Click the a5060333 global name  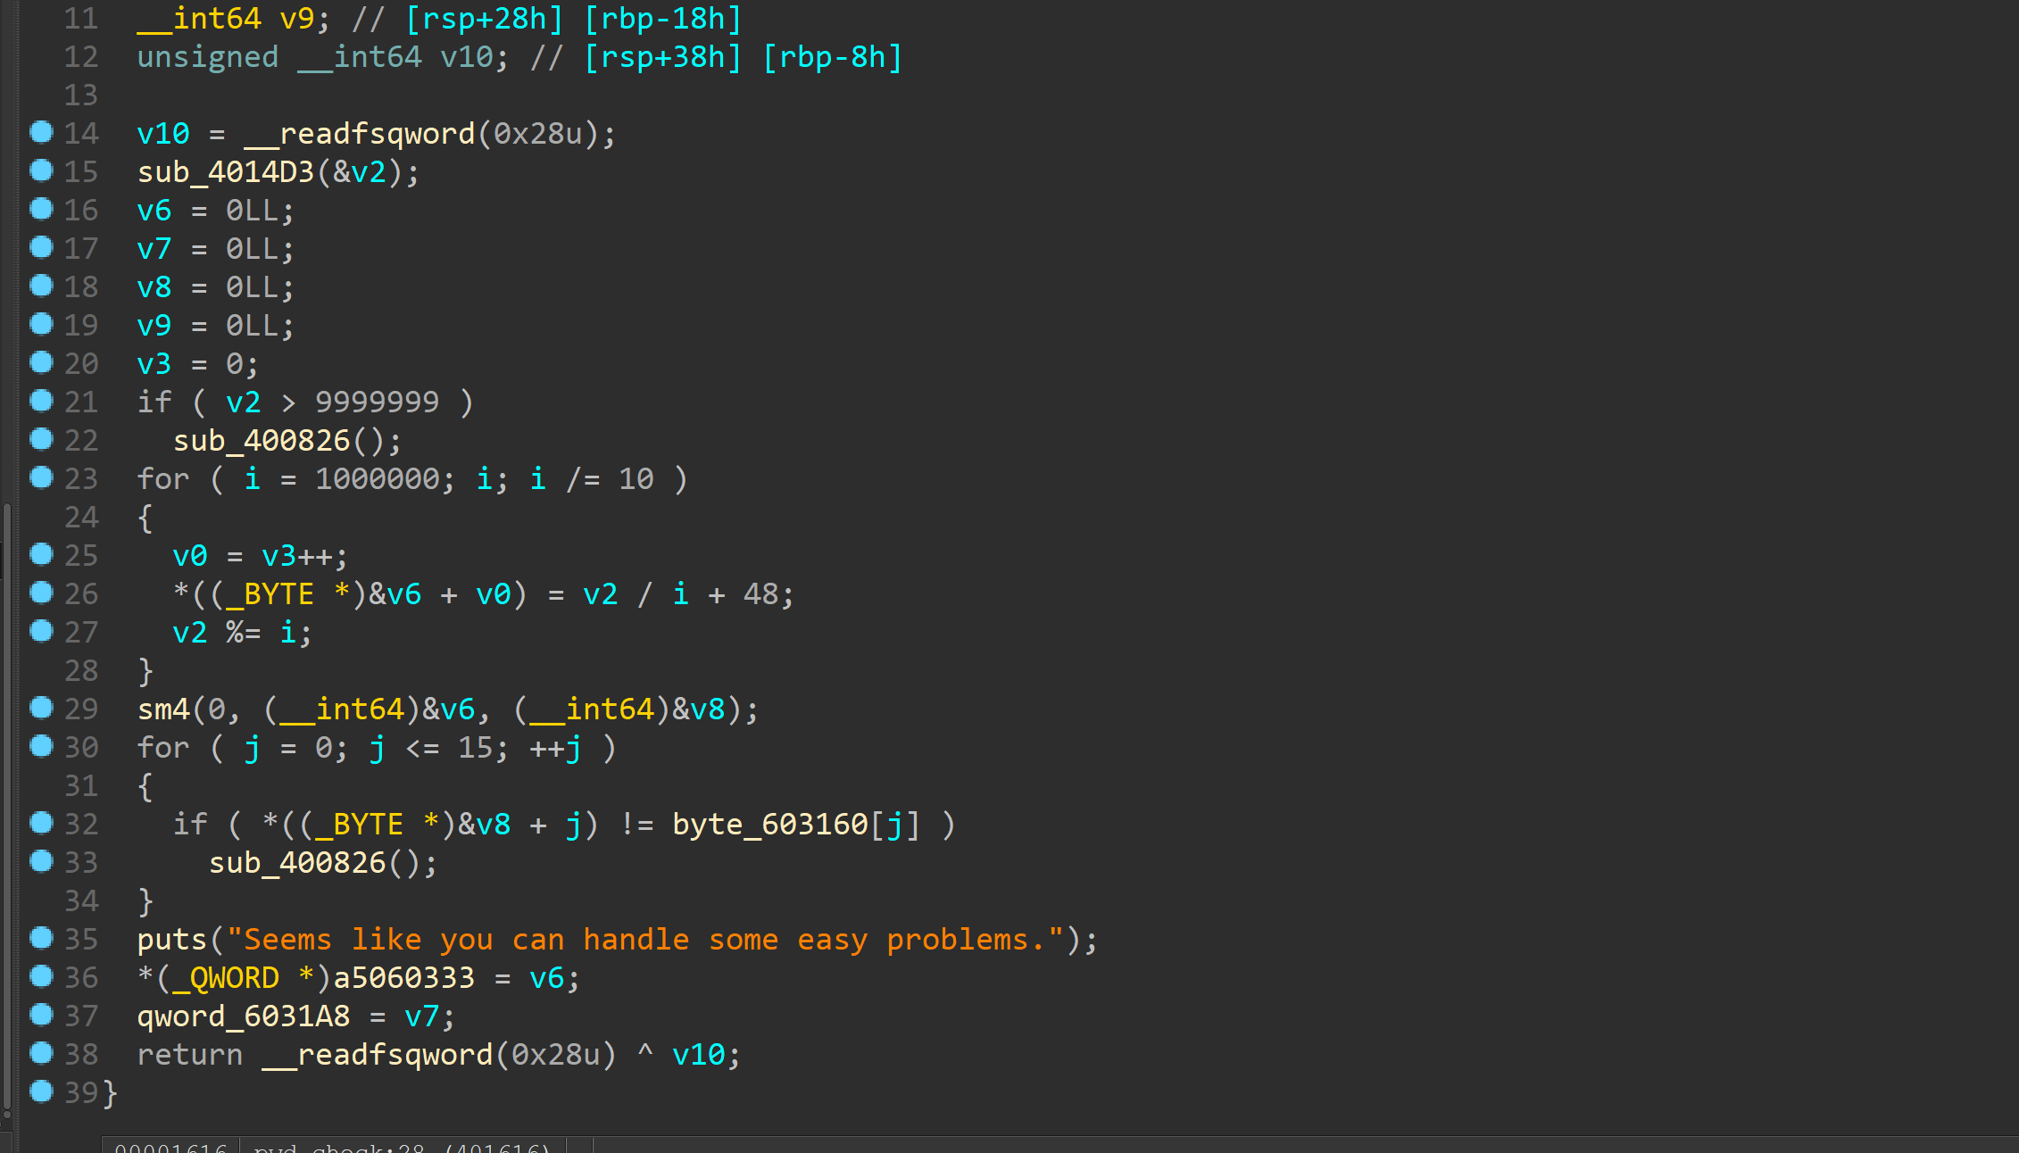403,978
